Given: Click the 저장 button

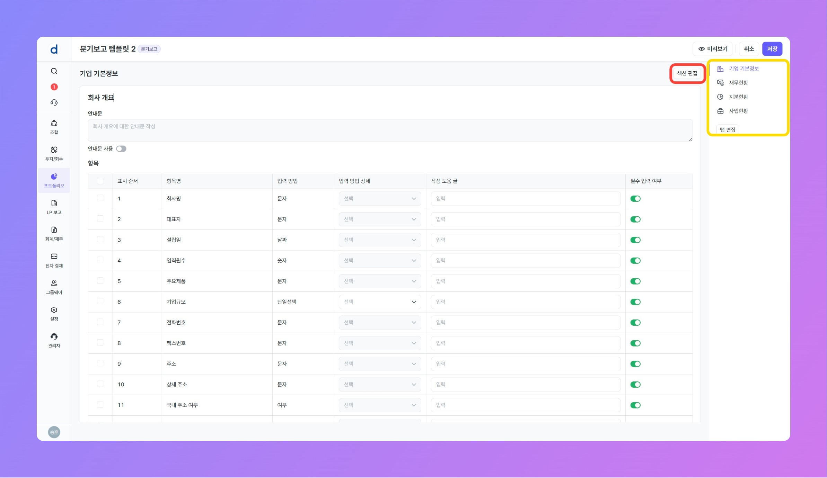Looking at the screenshot, I should tap(772, 49).
